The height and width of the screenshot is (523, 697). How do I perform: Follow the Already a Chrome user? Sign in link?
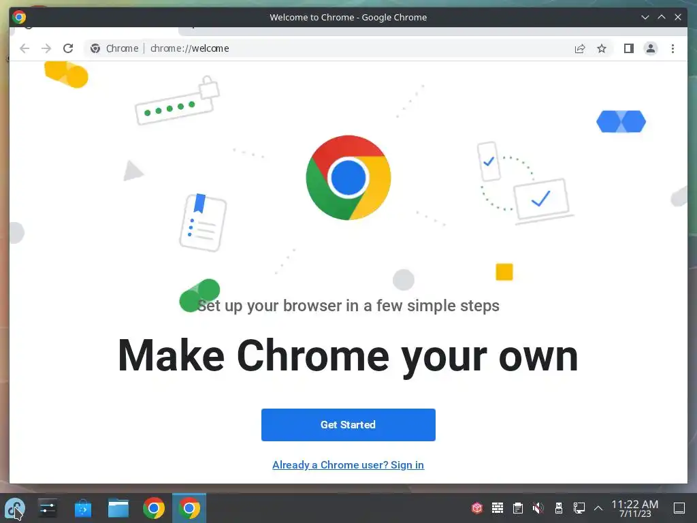pyautogui.click(x=348, y=464)
